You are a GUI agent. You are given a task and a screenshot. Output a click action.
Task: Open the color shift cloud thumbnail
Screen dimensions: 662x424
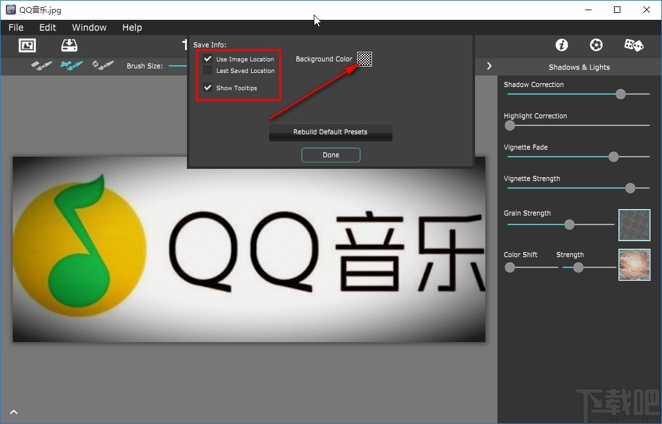click(x=634, y=265)
